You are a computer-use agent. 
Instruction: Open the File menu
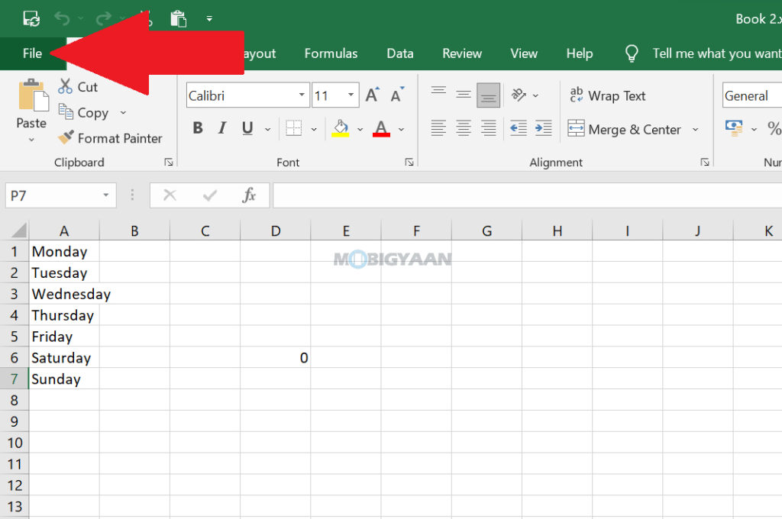(32, 53)
